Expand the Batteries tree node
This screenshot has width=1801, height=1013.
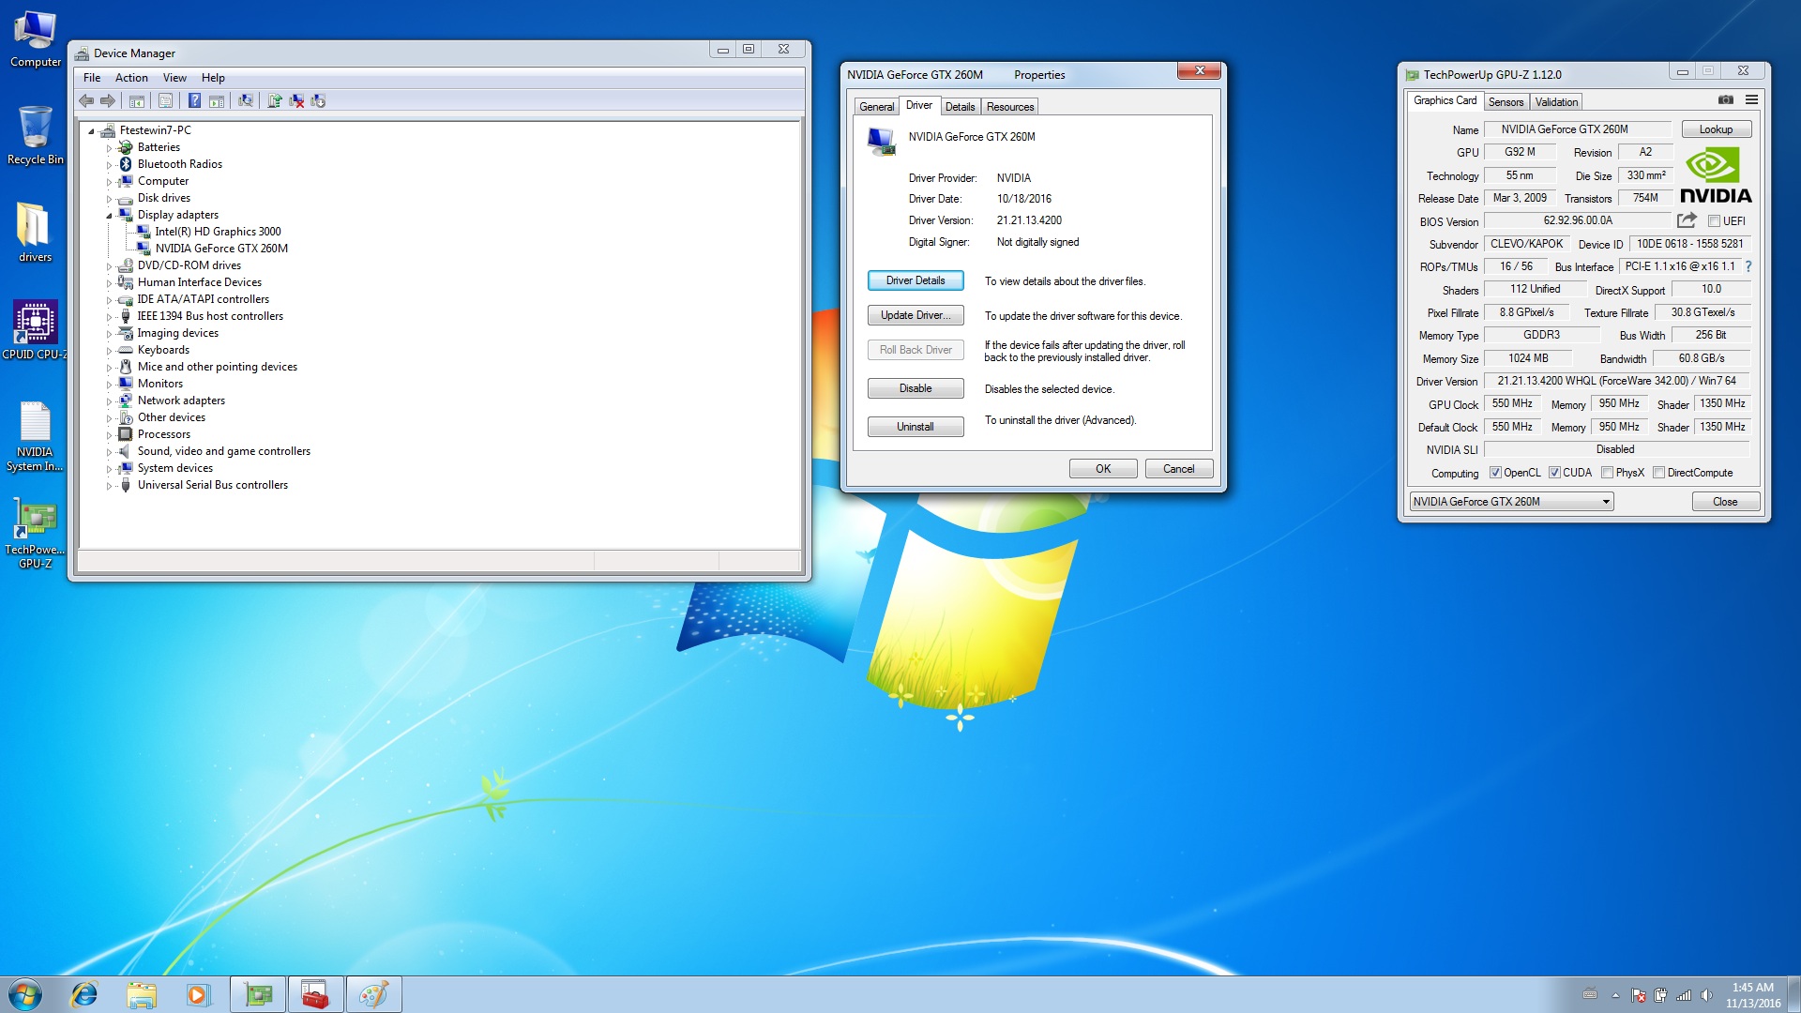click(x=109, y=148)
